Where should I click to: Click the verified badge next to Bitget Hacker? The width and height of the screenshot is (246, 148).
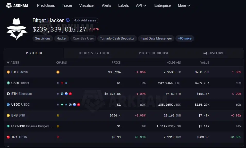coord(68,20)
